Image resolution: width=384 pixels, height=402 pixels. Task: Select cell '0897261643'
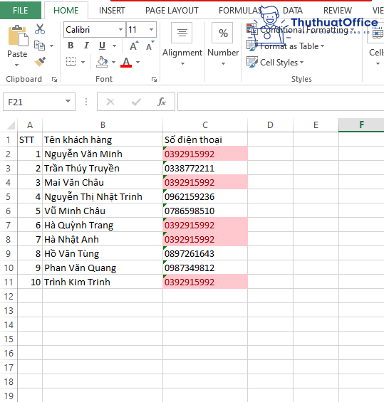click(x=205, y=253)
